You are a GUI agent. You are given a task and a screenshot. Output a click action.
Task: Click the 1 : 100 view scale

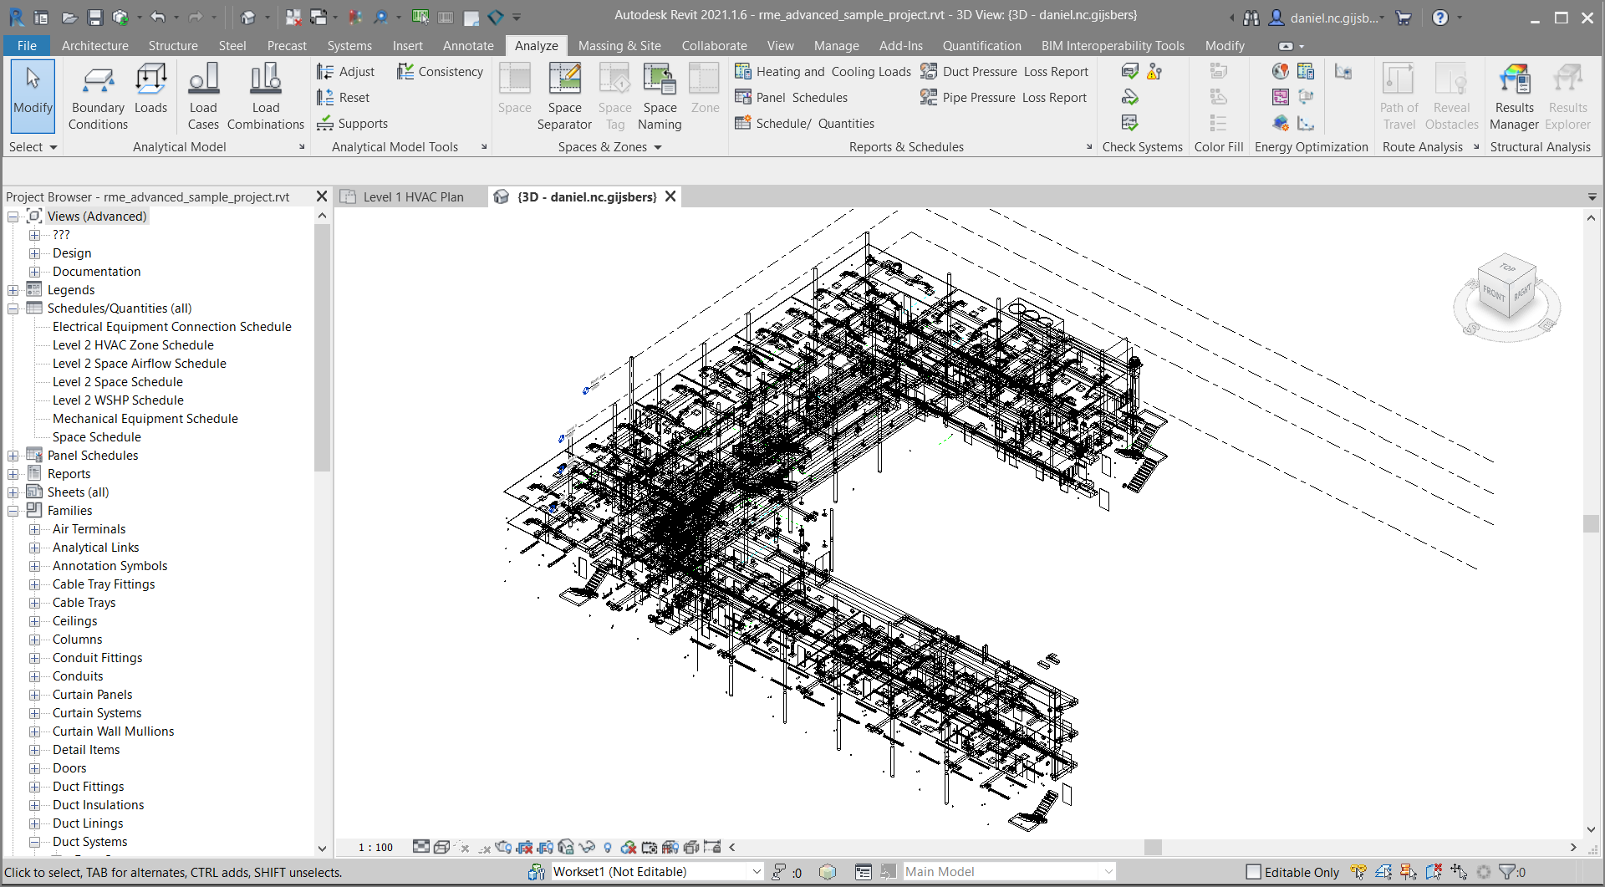(375, 847)
